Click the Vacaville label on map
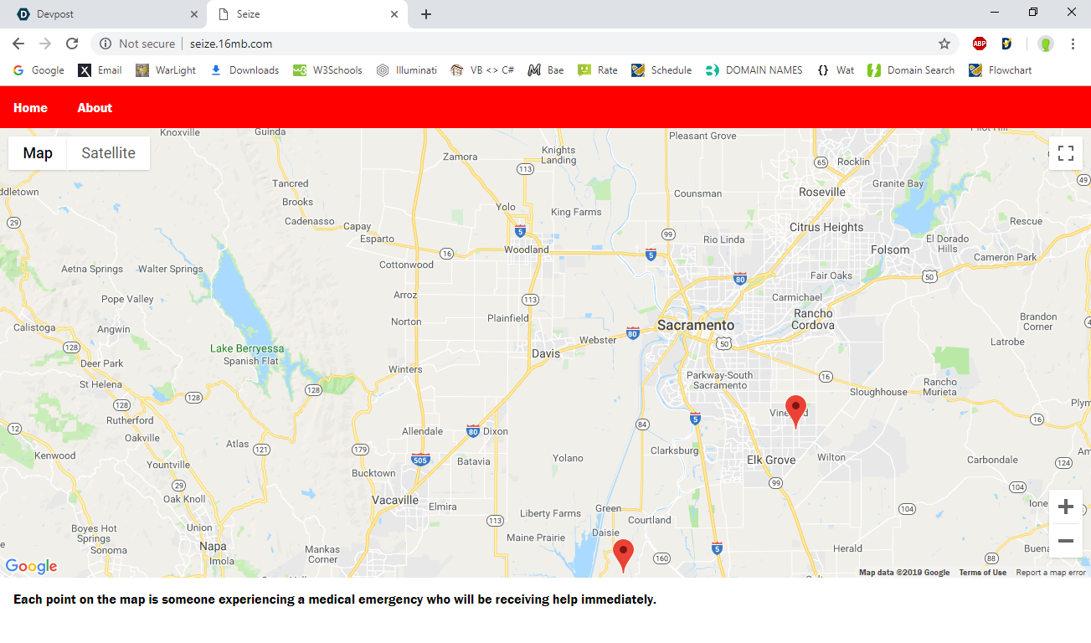This screenshot has height=643, width=1091. [395, 500]
